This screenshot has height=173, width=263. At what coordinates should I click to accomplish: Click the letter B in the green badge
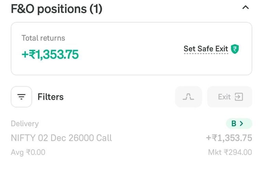(234, 123)
